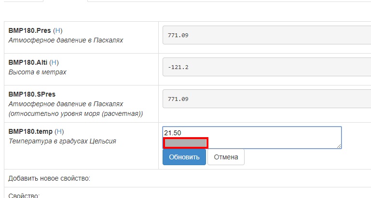Click the gray highlighted box inside the temp textarea

186,143
